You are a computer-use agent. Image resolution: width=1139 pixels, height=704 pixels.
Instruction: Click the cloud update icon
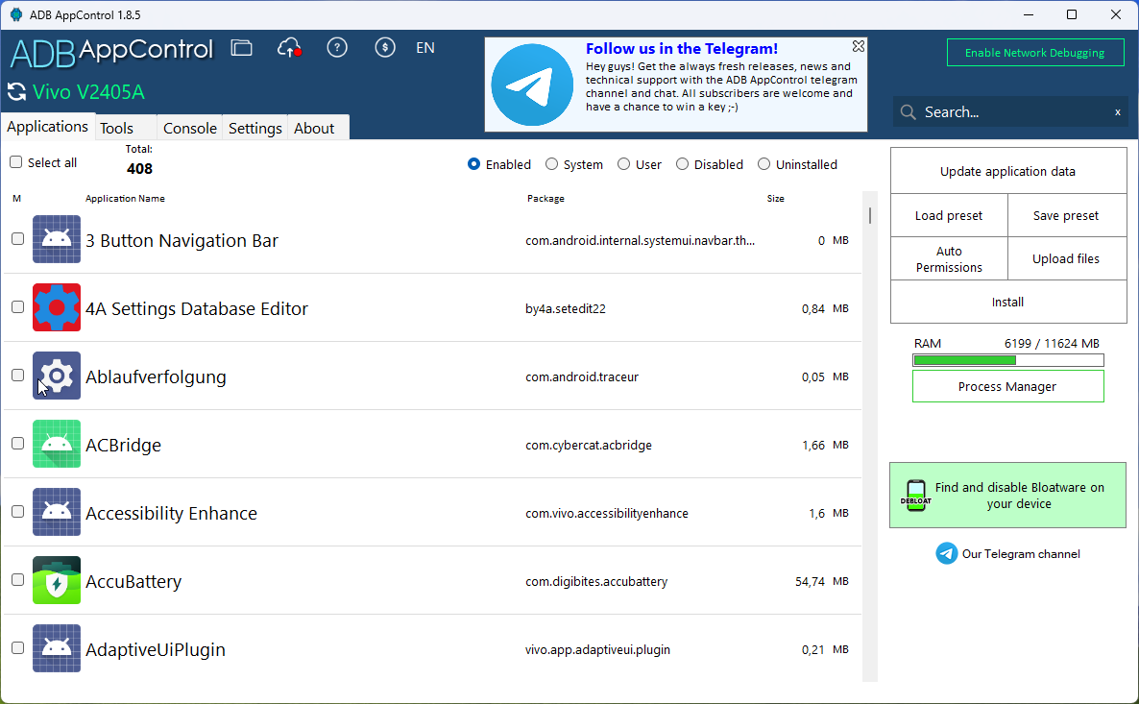coord(289,48)
